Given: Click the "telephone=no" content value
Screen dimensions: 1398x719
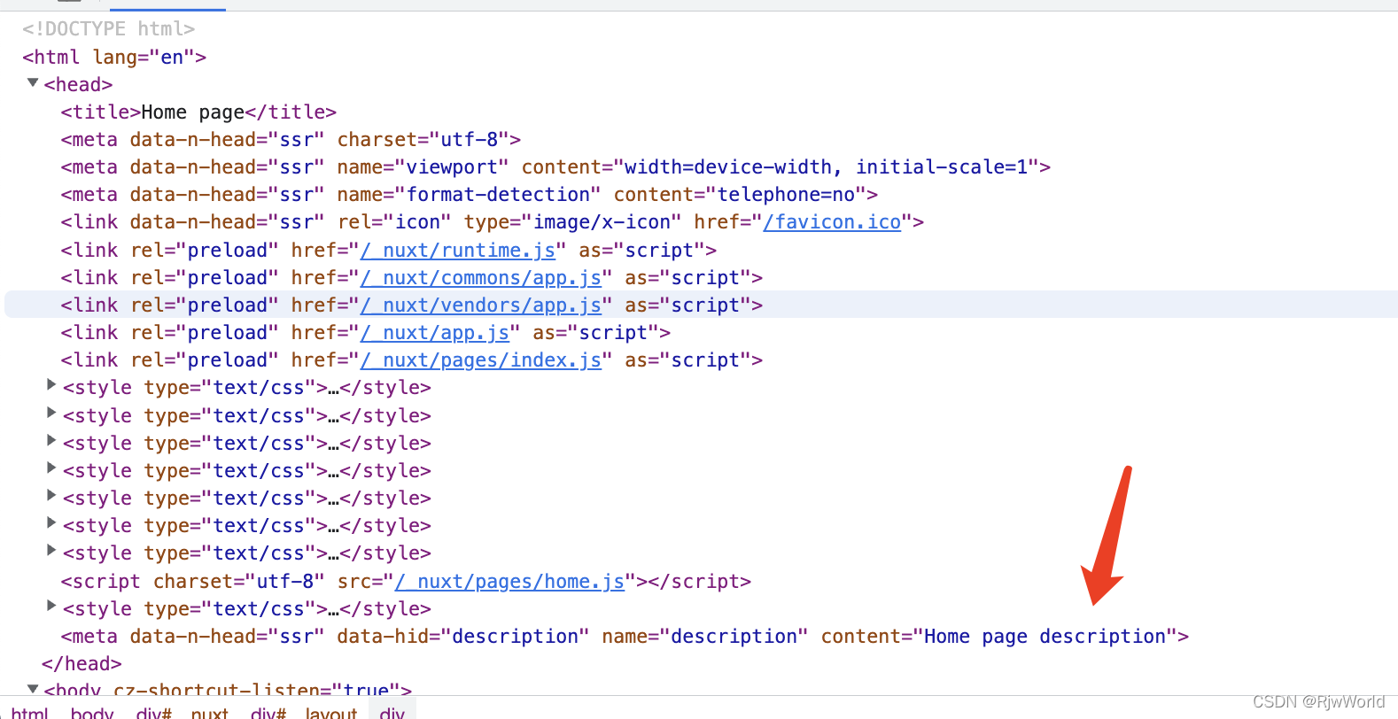Looking at the screenshot, I should pos(786,195).
